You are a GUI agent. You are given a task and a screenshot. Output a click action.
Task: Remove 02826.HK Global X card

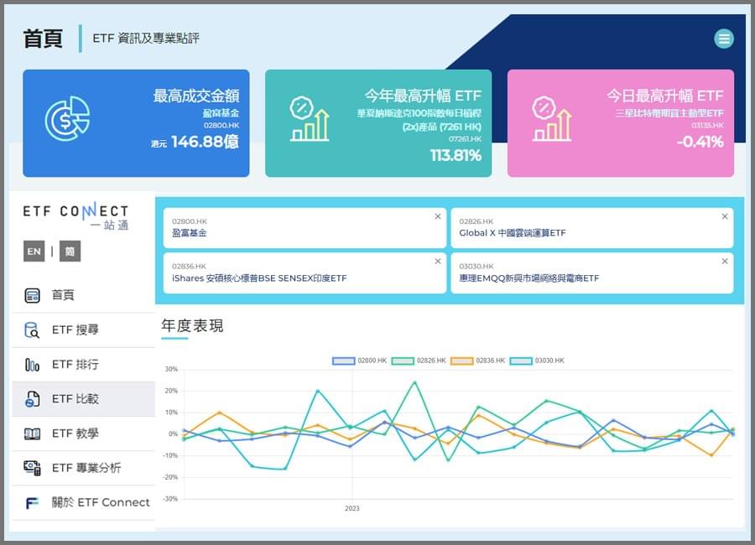[725, 216]
